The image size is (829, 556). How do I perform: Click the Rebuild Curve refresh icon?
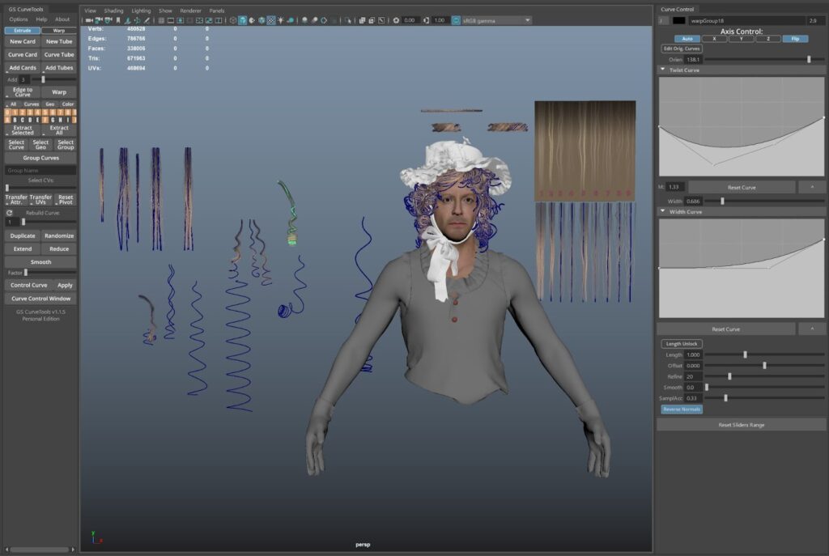tap(10, 213)
